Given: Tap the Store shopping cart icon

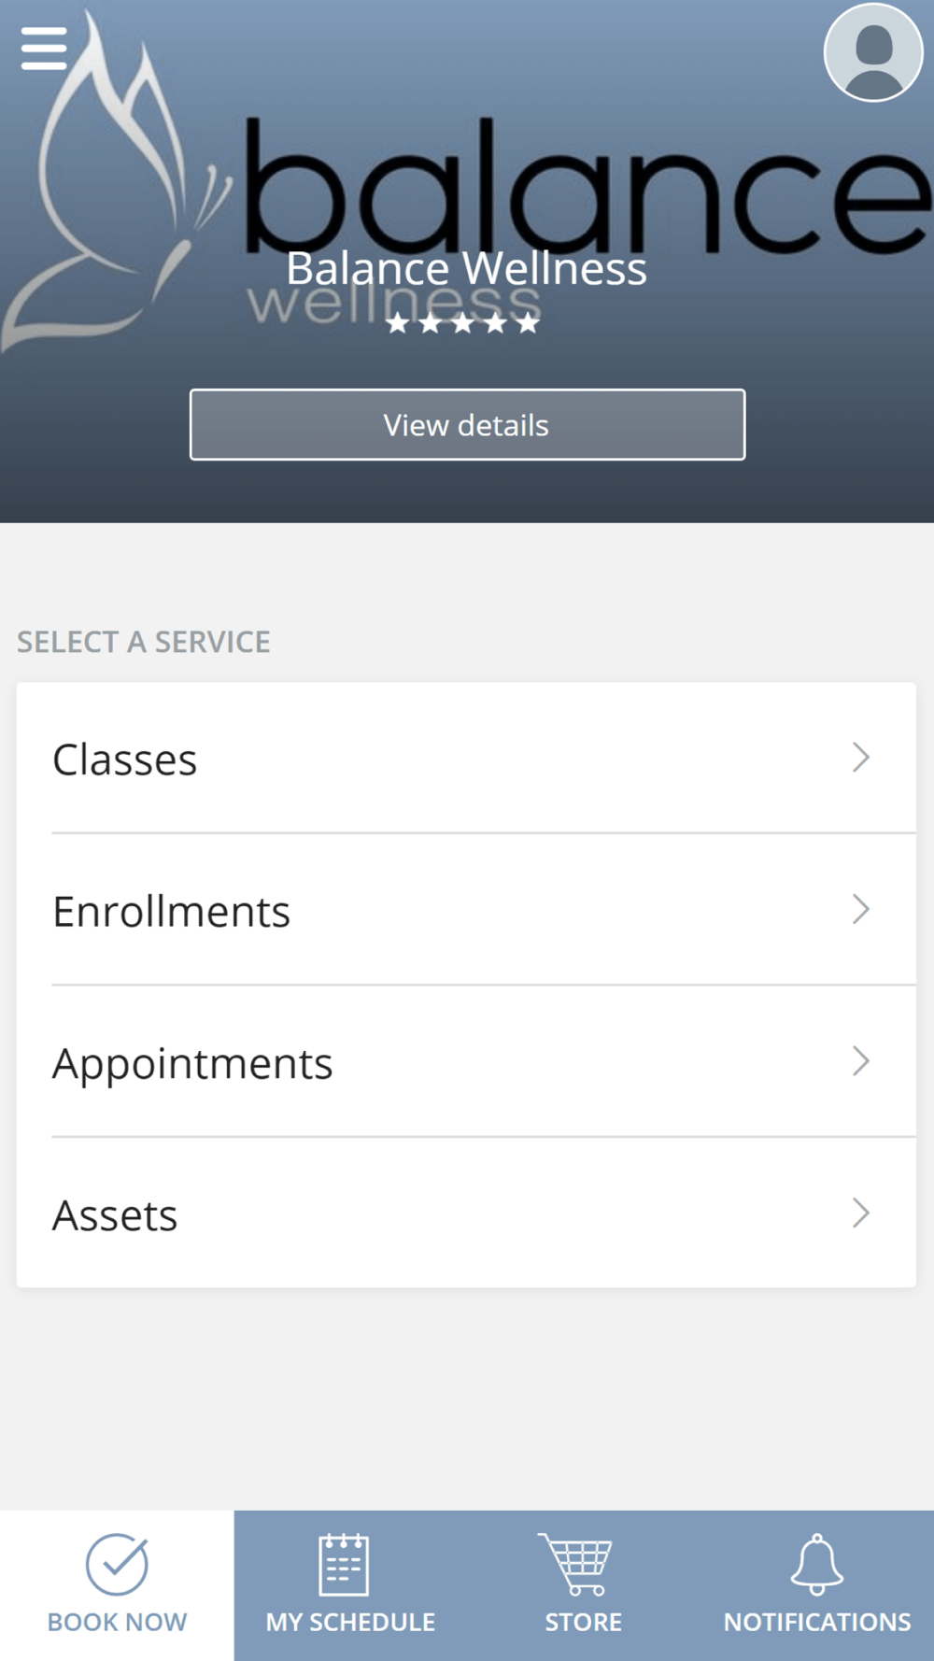Looking at the screenshot, I should (x=575, y=1564).
